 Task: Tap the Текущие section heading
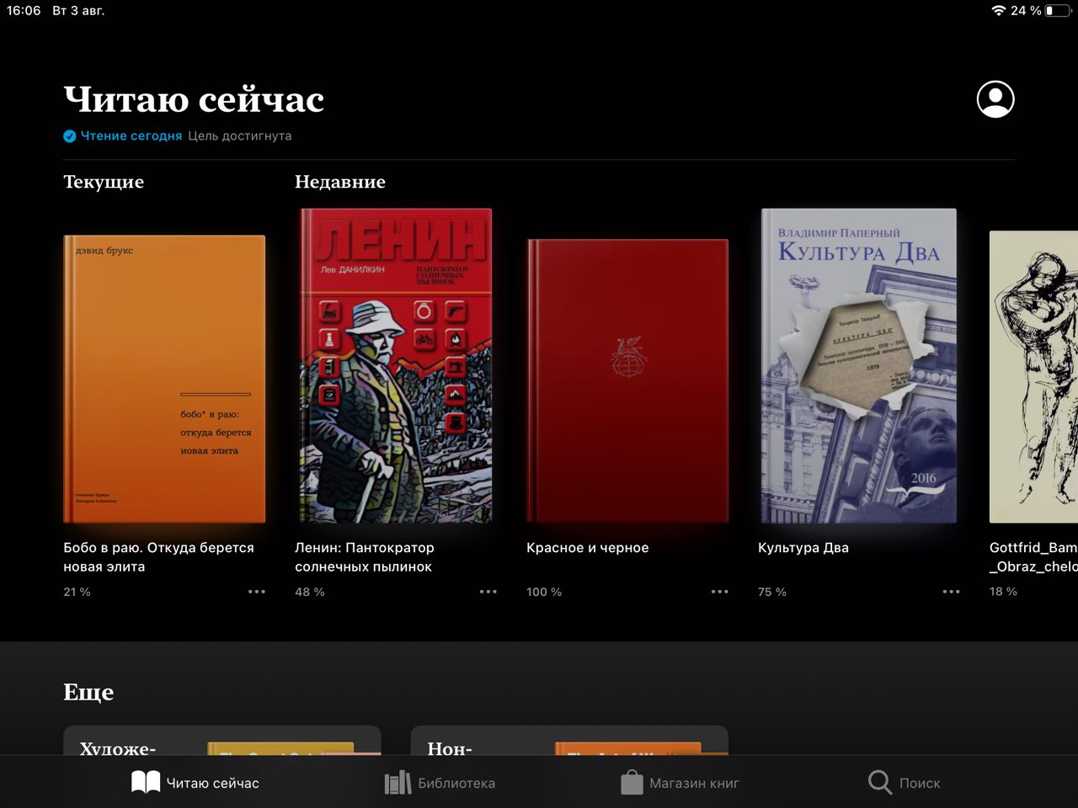click(104, 182)
